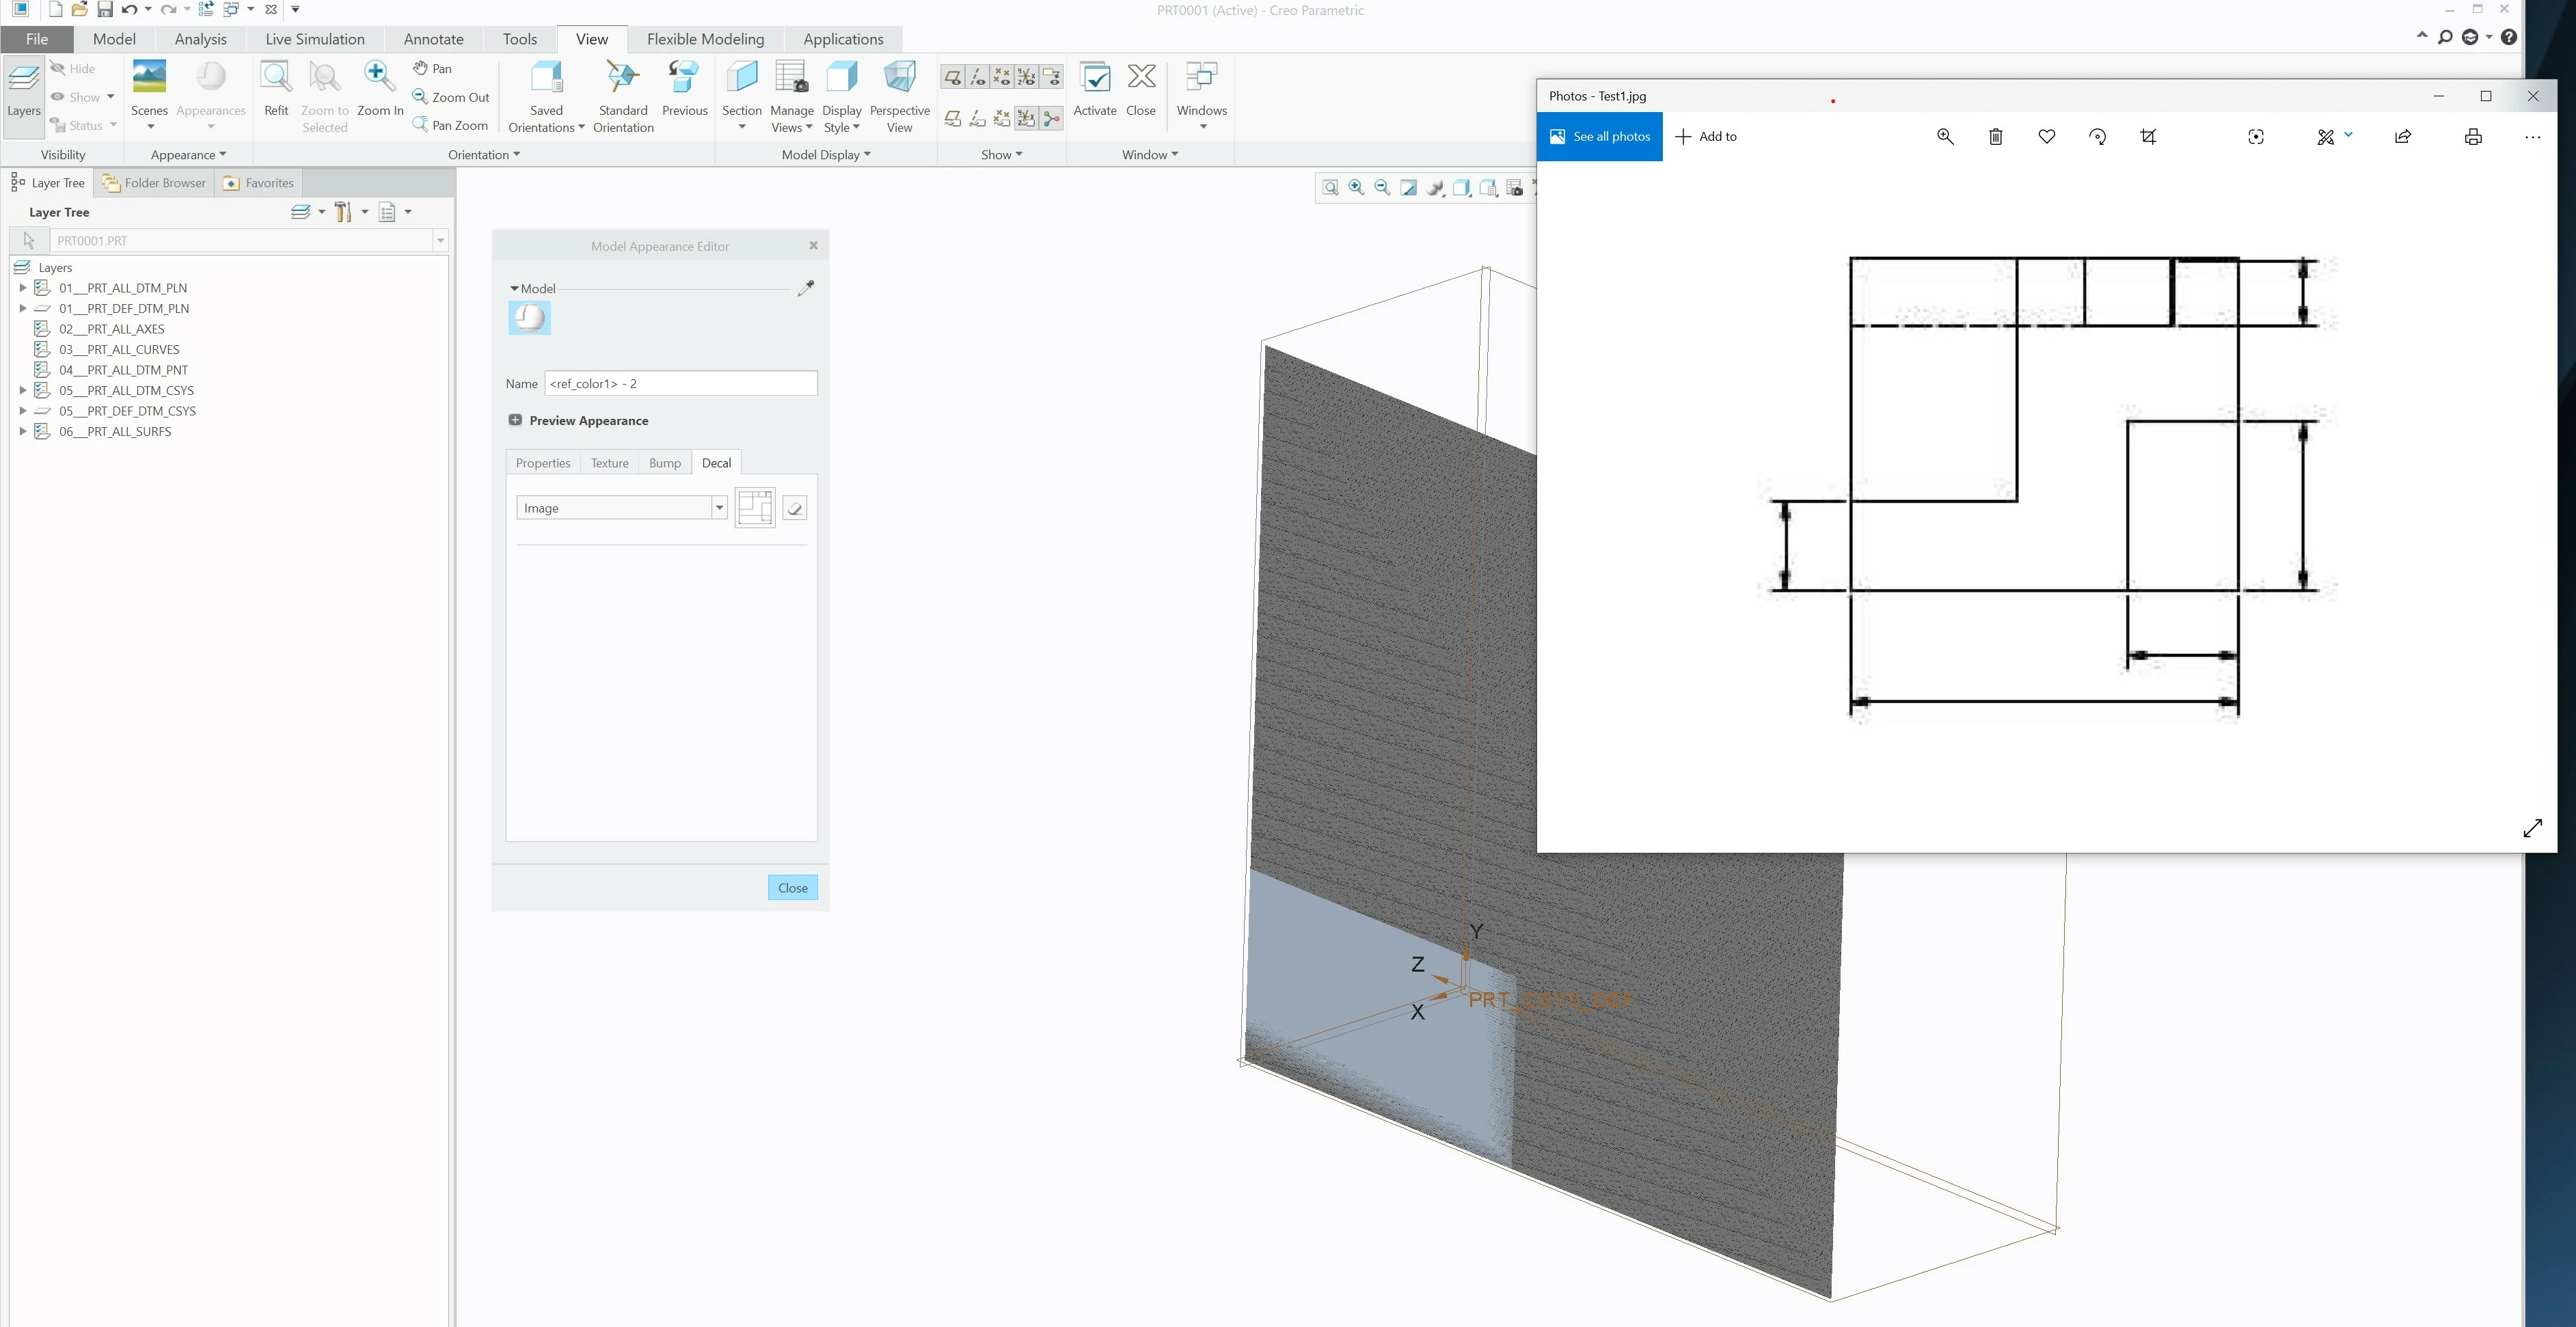Click the rotate icon in Photos toolbar
Screen dimensions: 2576x1327
pos(2097,137)
